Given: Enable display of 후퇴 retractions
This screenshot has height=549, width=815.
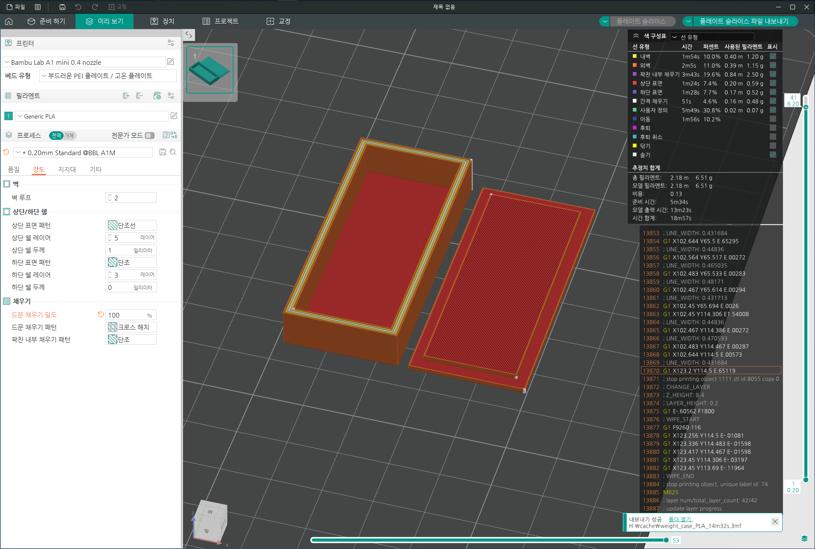Looking at the screenshot, I should 773,128.
